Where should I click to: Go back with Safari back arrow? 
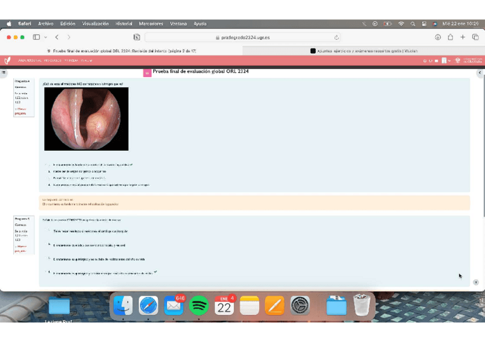[57, 37]
